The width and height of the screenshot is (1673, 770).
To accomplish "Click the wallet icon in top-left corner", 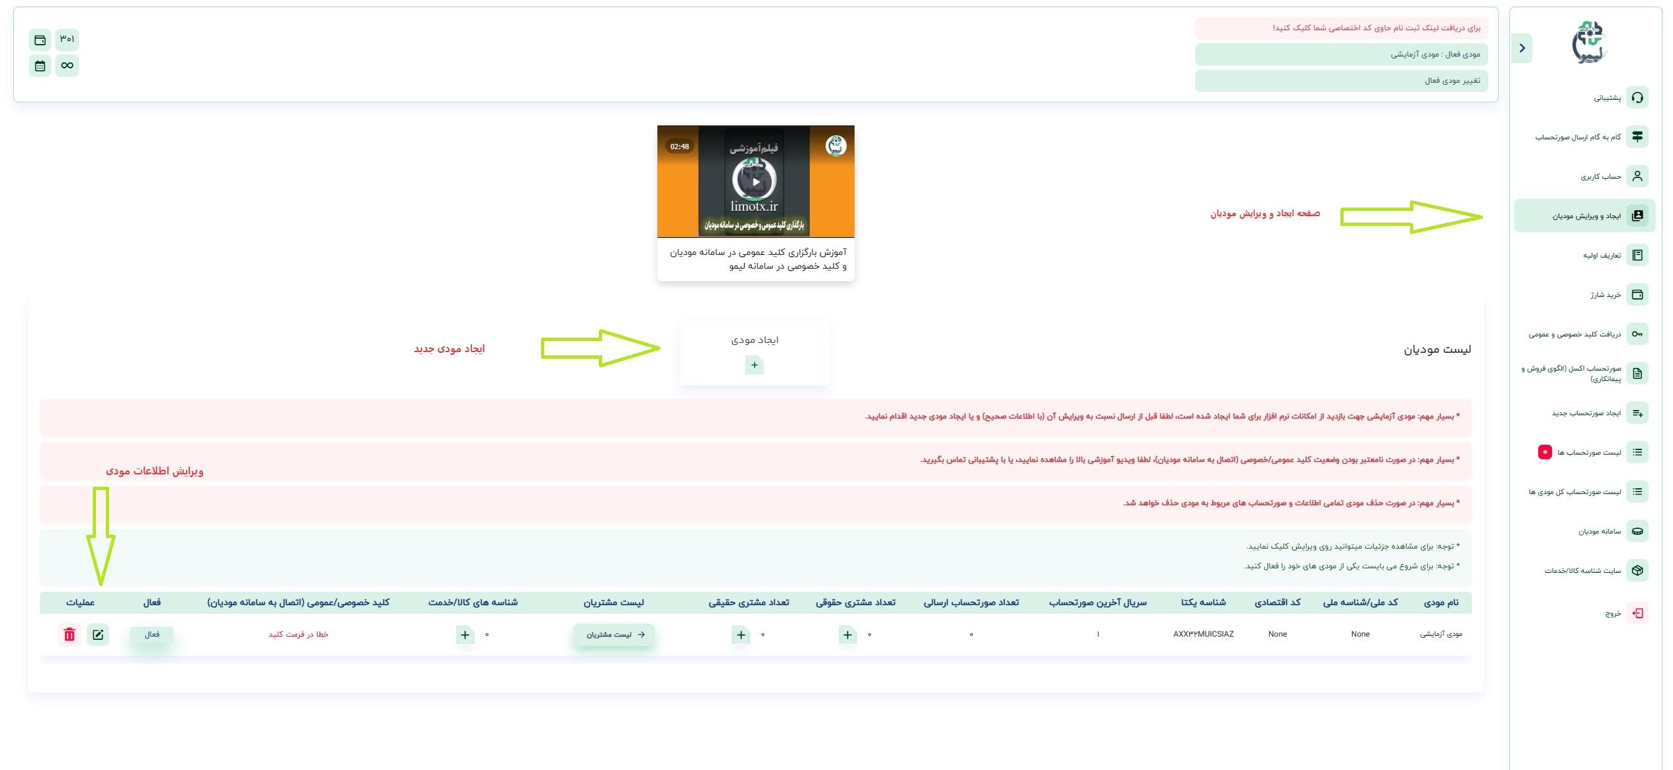I will click(40, 40).
